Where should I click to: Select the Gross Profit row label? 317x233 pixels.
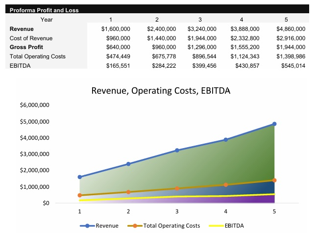click(x=26, y=47)
